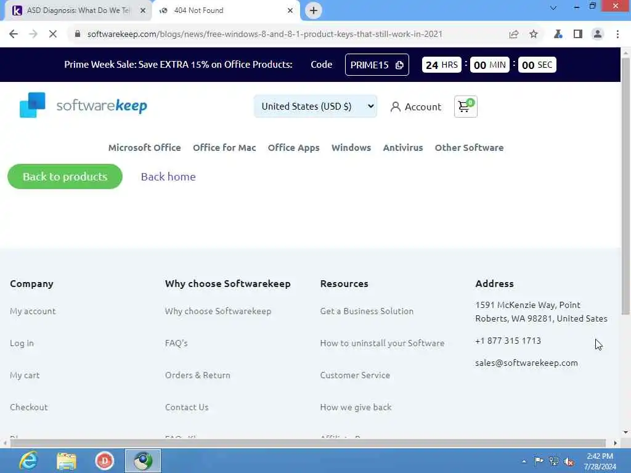Open Get a Business Solution link
Viewport: 631px width, 473px height.
point(367,311)
